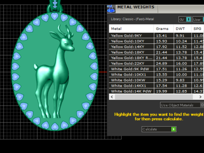Click the 9.91 DWT cell
The height and width of the screenshot is (153, 204).
(183, 36)
